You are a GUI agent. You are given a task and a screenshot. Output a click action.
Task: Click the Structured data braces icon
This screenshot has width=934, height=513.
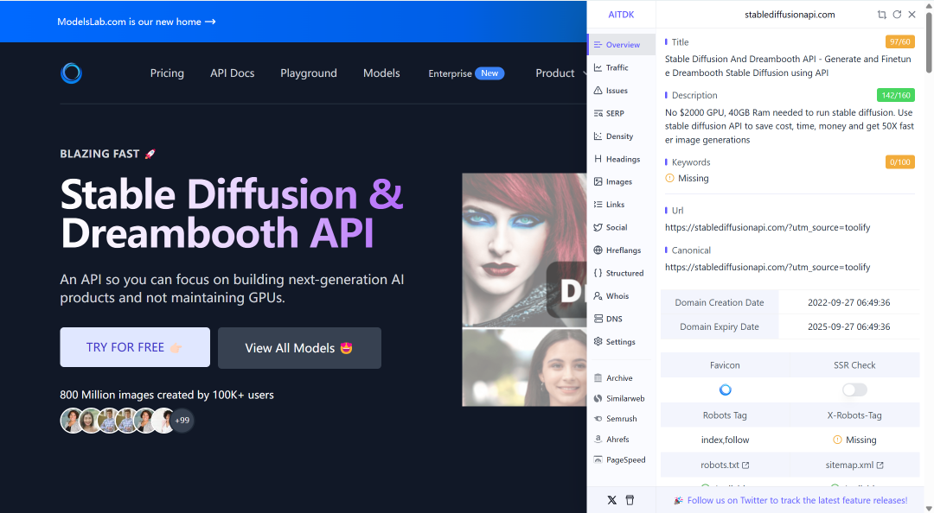click(x=598, y=273)
